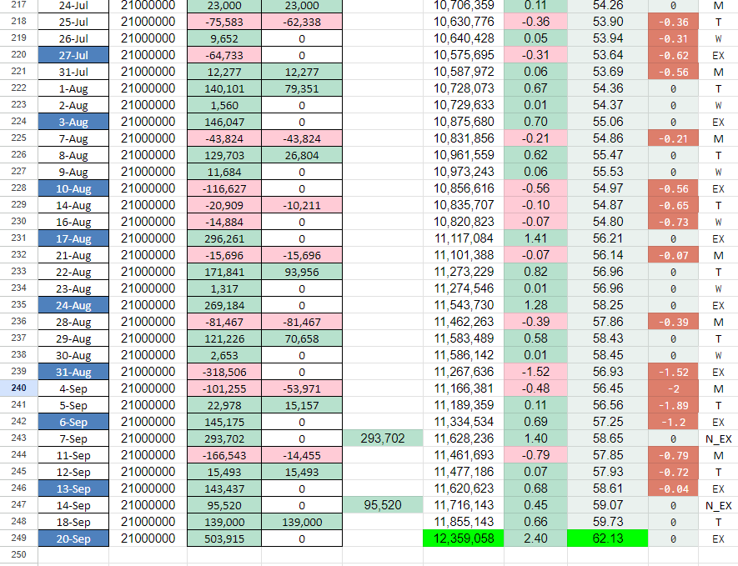The width and height of the screenshot is (738, 566).
Task: Click cell showing 93,956
Action: coord(302,272)
